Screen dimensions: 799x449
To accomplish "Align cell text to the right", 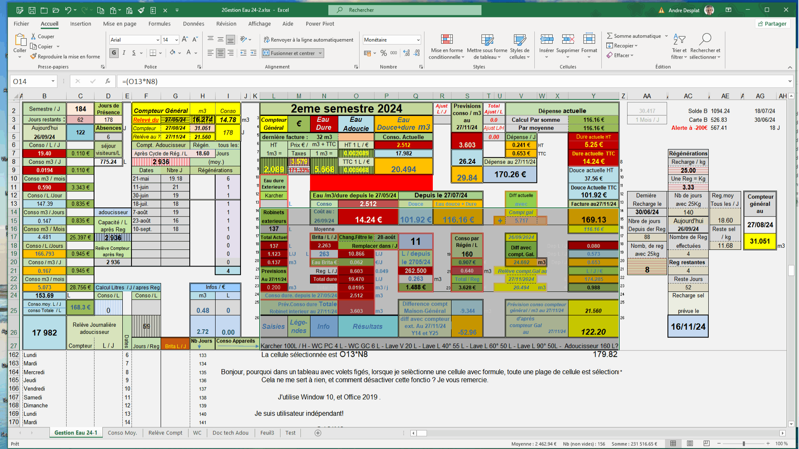I will (x=231, y=53).
